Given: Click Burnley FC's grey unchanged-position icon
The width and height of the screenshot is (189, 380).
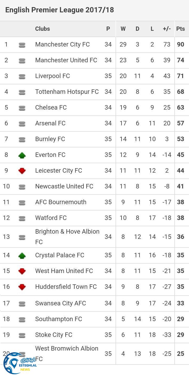Looking at the screenshot, I should pos(22,140).
